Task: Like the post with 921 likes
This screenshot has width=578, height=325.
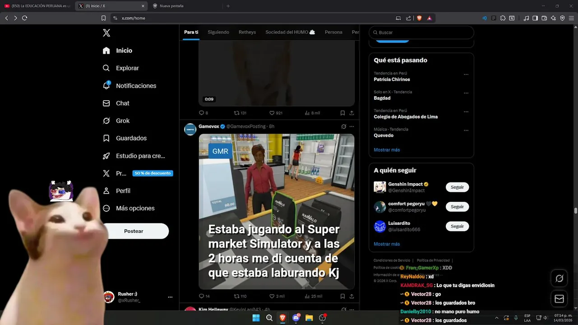Action: (276, 113)
